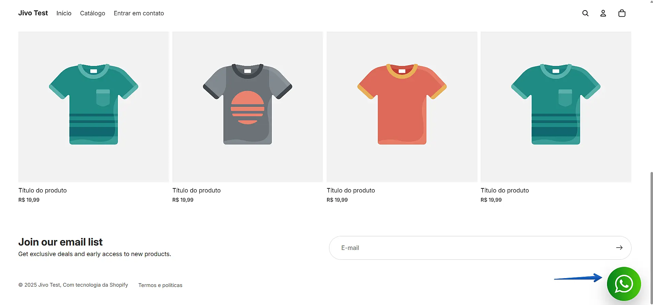Open Entrar em contato page
Viewport: 653px width, 305px height.
point(139,13)
